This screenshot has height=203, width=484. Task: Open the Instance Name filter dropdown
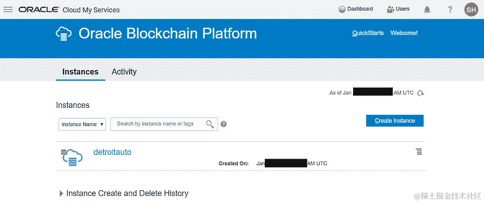point(82,125)
